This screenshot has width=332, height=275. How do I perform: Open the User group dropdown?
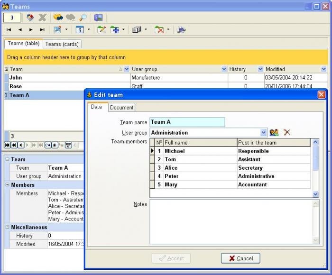click(264, 133)
